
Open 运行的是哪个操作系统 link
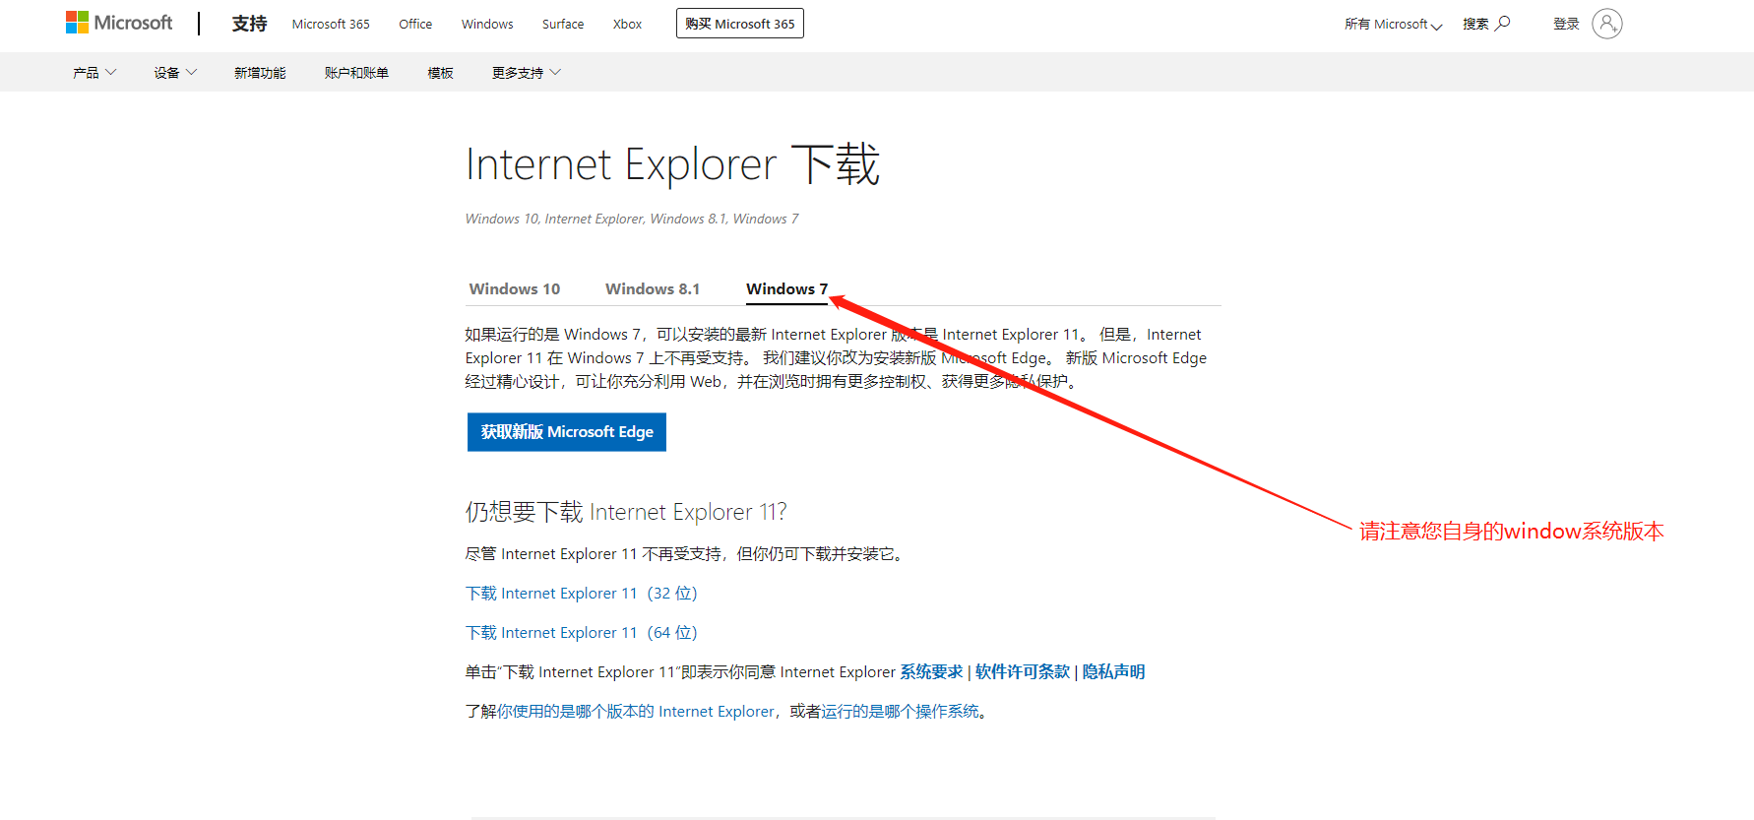coord(901,711)
